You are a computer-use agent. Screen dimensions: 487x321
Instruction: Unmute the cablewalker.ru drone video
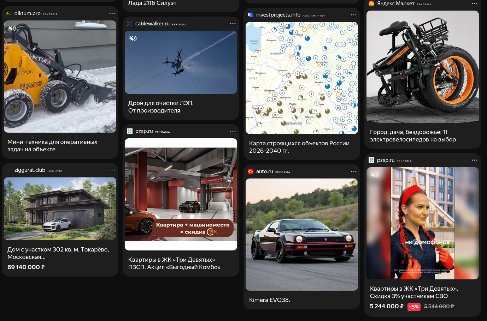coord(133,38)
